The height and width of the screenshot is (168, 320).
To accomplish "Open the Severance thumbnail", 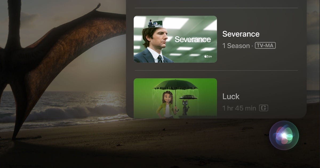I will [175, 39].
